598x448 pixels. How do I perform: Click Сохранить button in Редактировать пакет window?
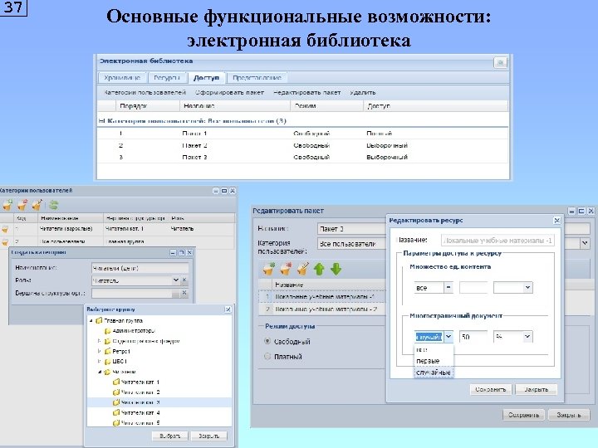[x=523, y=415]
